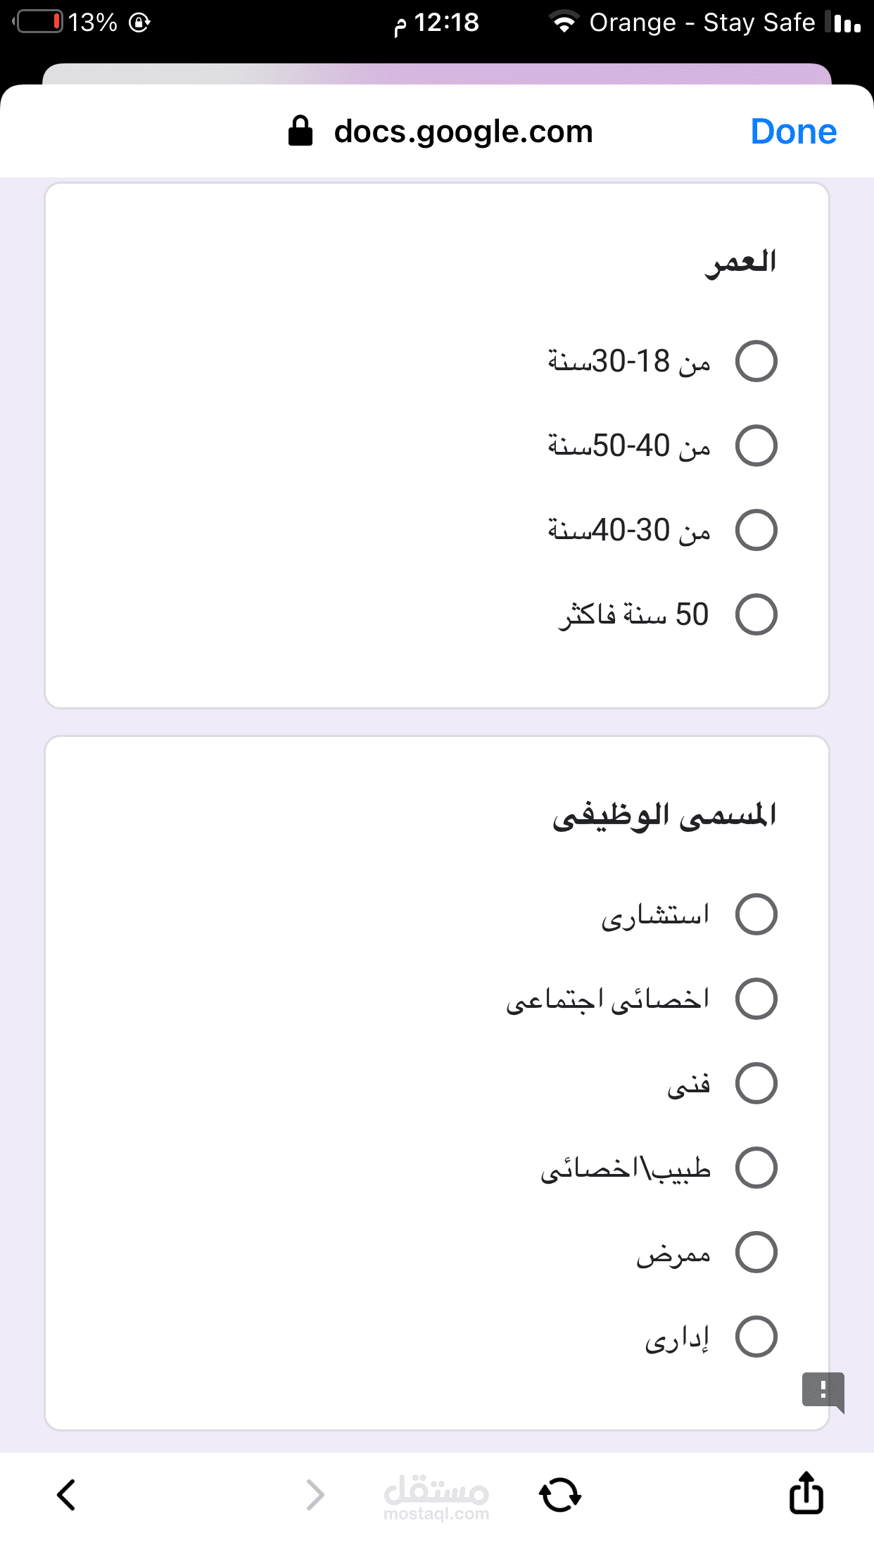Image resolution: width=874 pixels, height=1554 pixels.
Task: Pick طبيب\اخصائى as job title
Action: (x=756, y=1168)
